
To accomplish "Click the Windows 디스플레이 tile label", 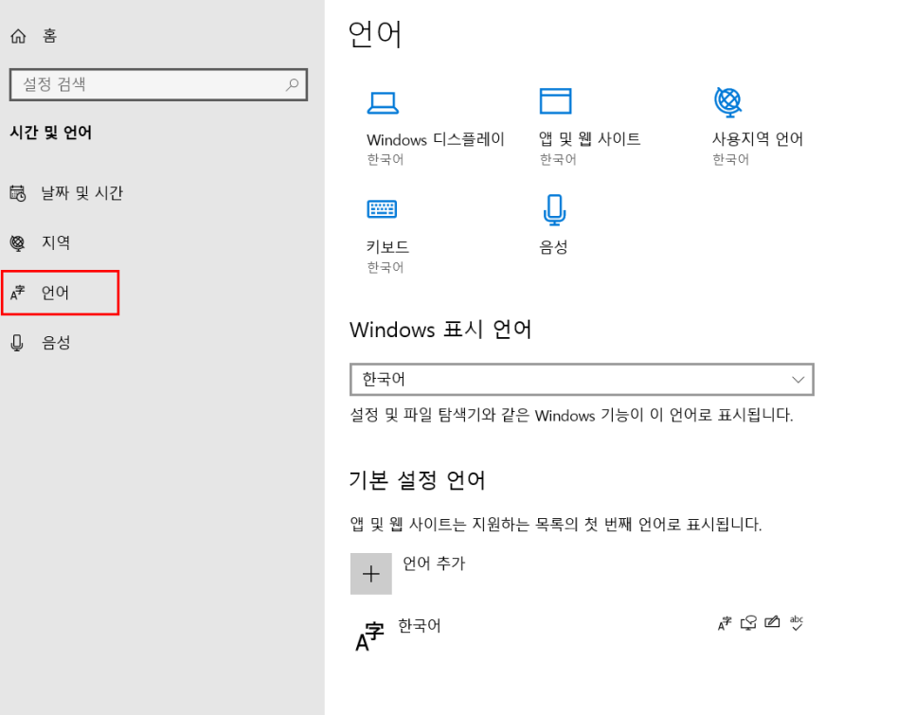I will coord(436,139).
